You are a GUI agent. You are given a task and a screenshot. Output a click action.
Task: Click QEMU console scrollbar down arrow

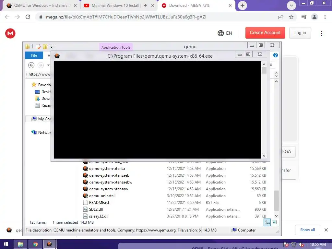click(264, 156)
